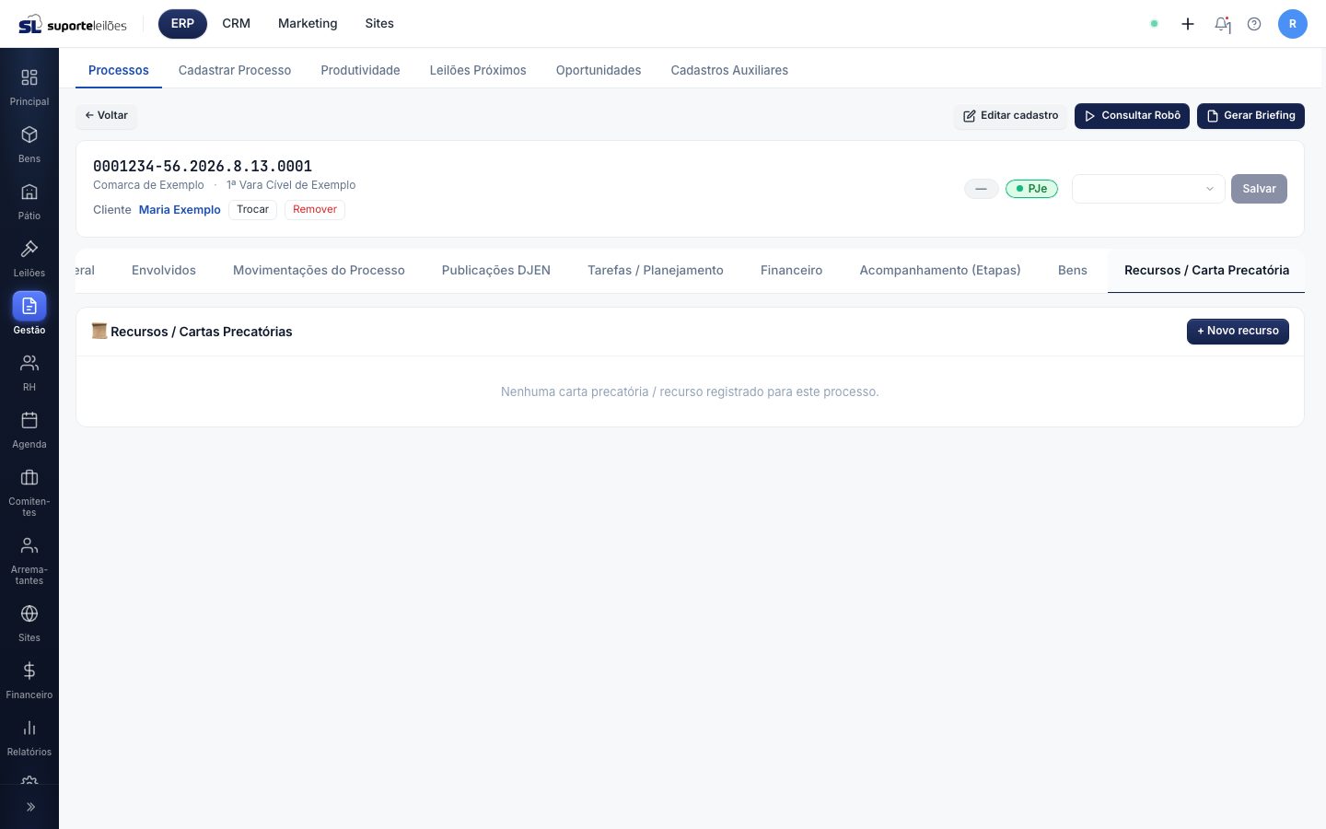Screen dimensions: 1326x829
Task: Open the status dropdown next to Salvar
Action: point(1148,189)
